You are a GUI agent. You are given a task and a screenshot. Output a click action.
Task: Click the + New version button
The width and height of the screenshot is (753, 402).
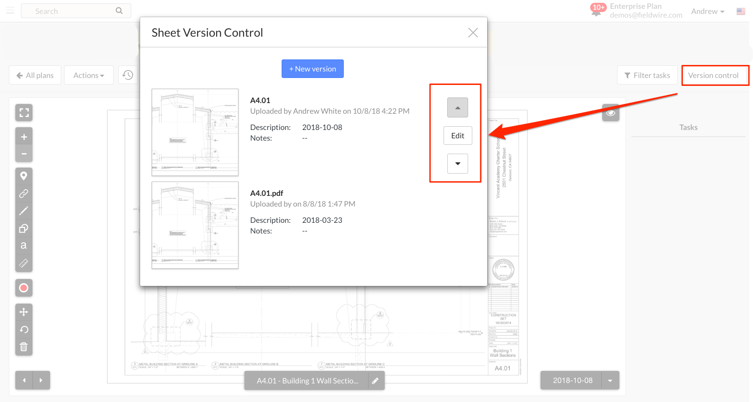[x=312, y=69]
